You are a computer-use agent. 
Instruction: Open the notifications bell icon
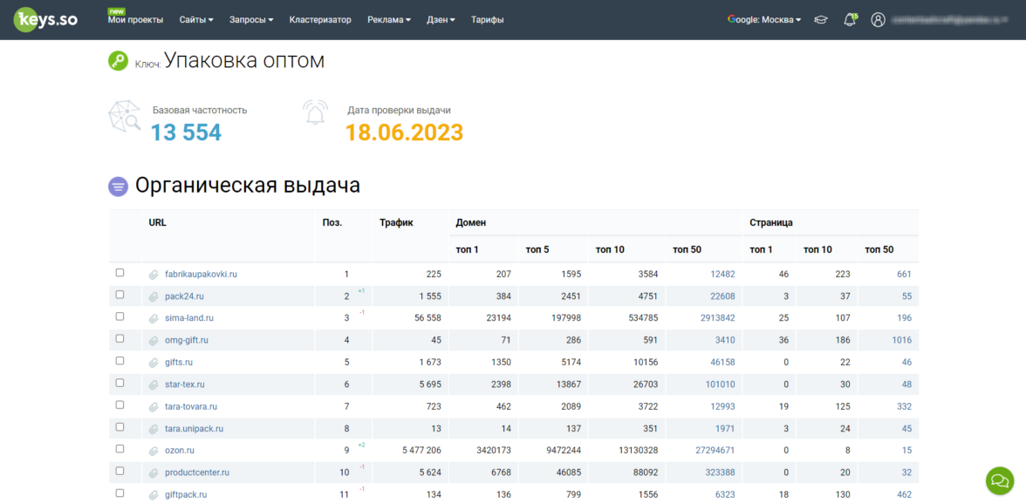coord(850,20)
